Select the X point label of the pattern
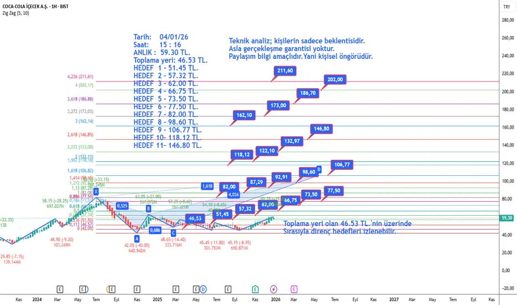 click(x=96, y=191)
